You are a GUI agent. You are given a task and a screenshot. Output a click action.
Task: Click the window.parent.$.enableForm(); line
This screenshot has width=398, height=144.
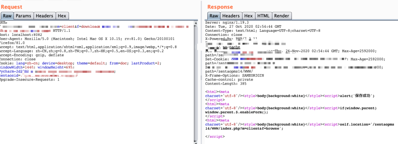(x=237, y=112)
